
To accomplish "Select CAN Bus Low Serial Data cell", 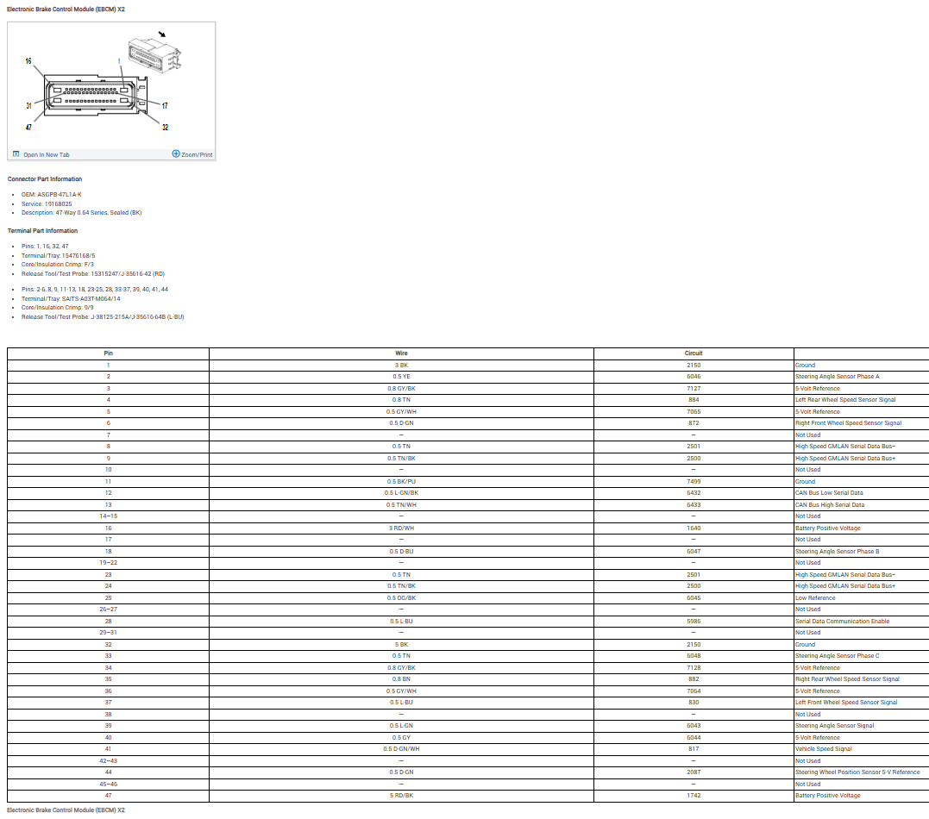I will click(x=829, y=493).
